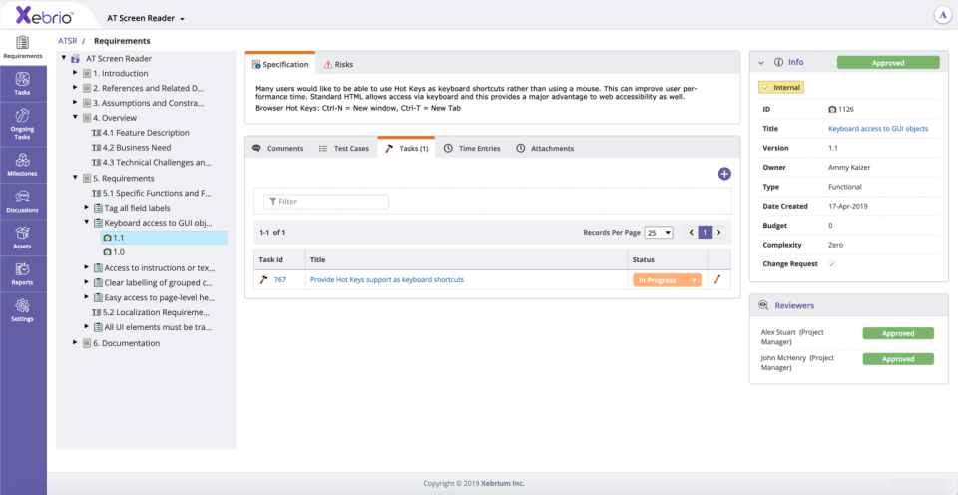Viewport: 958px width, 495px height.
Task: Open the Comments tab
Action: coord(278,148)
